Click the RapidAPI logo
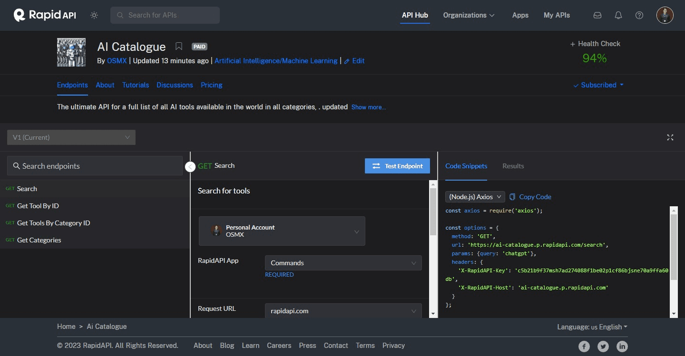This screenshot has height=356, width=685. point(45,15)
